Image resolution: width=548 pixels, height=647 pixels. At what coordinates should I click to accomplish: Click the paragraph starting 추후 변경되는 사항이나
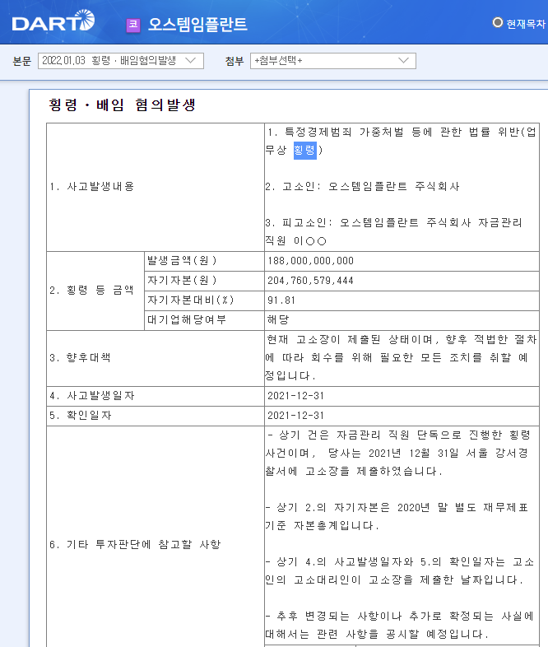pyautogui.click(x=400, y=625)
